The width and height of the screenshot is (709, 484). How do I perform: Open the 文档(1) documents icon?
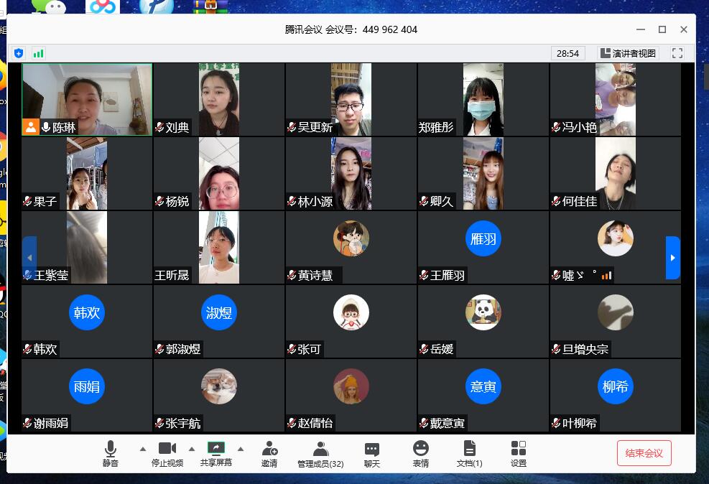(469, 450)
